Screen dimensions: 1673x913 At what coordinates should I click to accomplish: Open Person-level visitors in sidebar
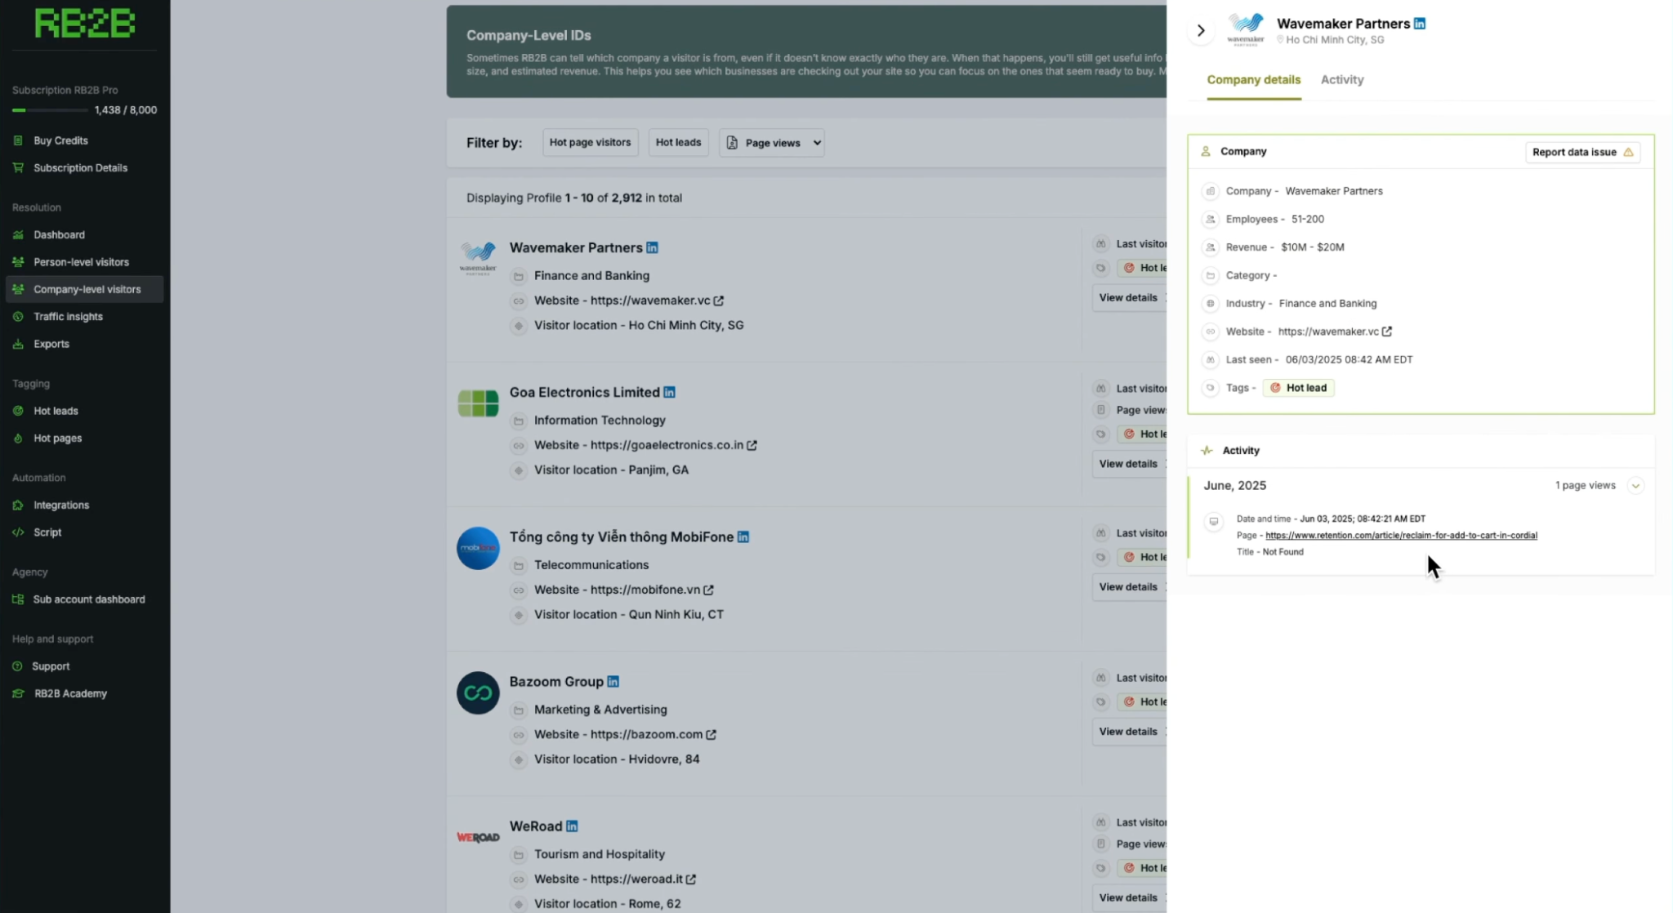(x=81, y=262)
